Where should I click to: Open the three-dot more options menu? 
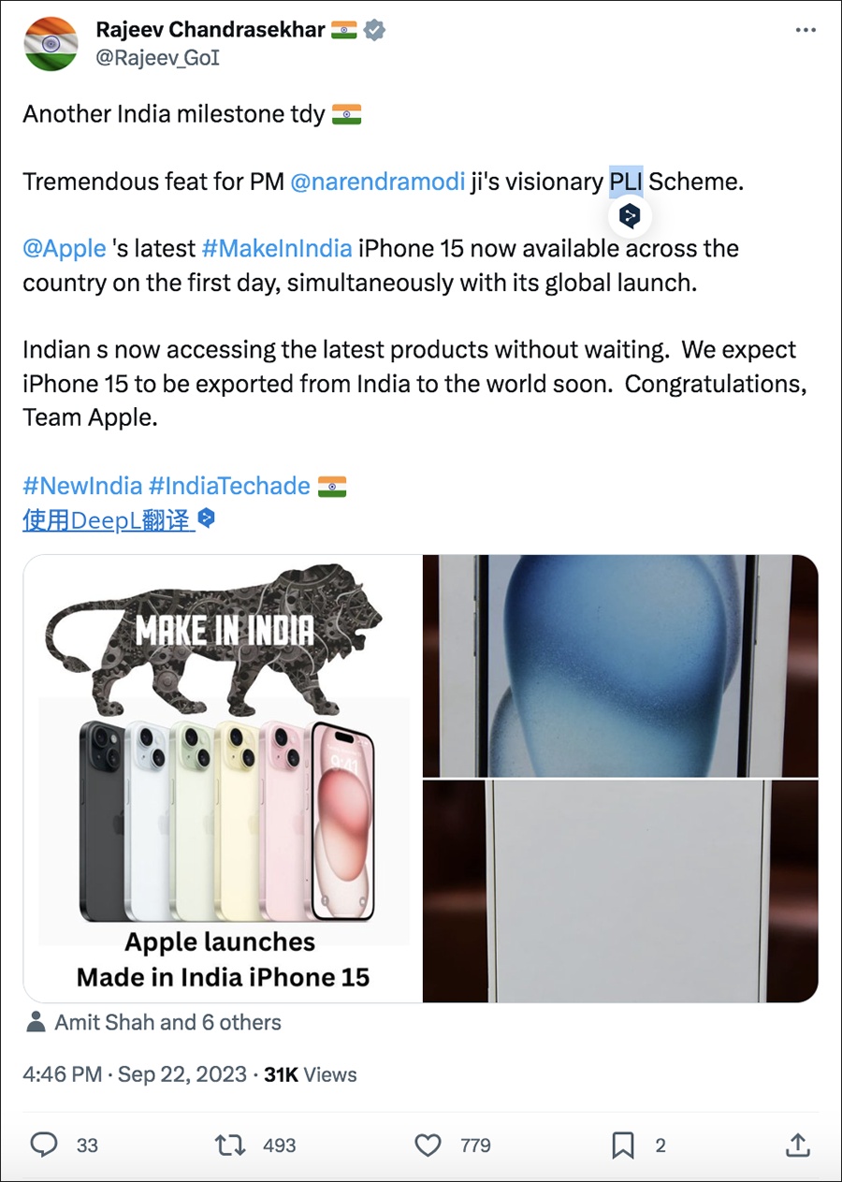[x=806, y=30]
